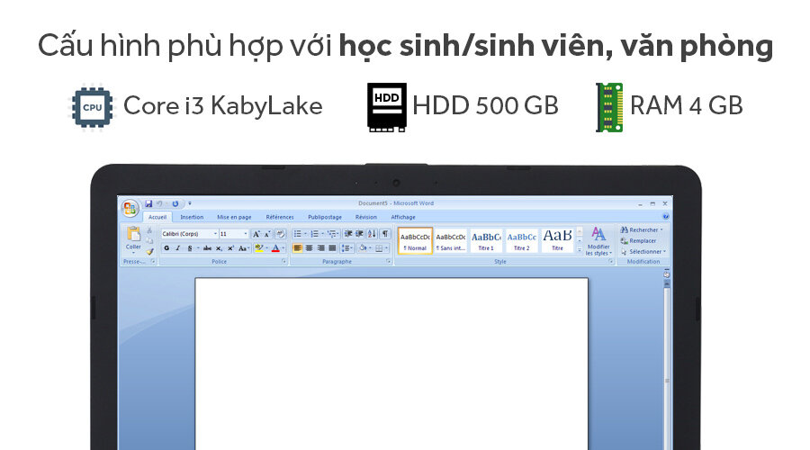Click the Coller paste icon
Image resolution: width=810 pixels, height=450 pixels.
click(133, 238)
